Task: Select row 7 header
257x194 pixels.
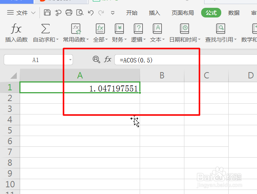Action: click(10, 152)
